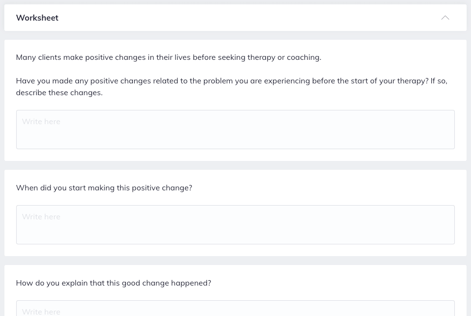
Task: Click the Write here placeholder text
Action: point(41,121)
